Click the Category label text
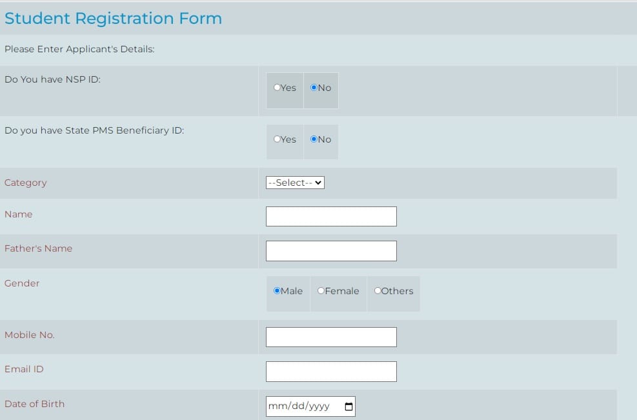This screenshot has height=420, width=637. 26,183
